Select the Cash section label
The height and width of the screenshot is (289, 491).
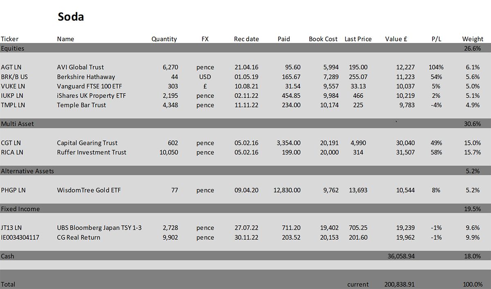click(7, 256)
